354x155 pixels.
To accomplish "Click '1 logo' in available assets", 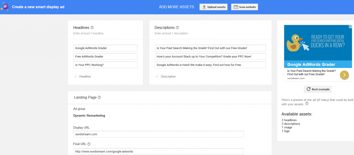I will (285, 131).
